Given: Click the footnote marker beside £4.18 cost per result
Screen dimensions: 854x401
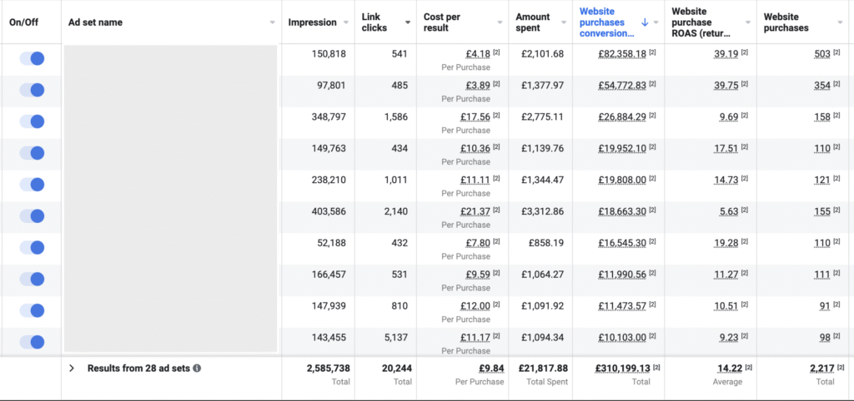Looking at the screenshot, I should point(496,53).
